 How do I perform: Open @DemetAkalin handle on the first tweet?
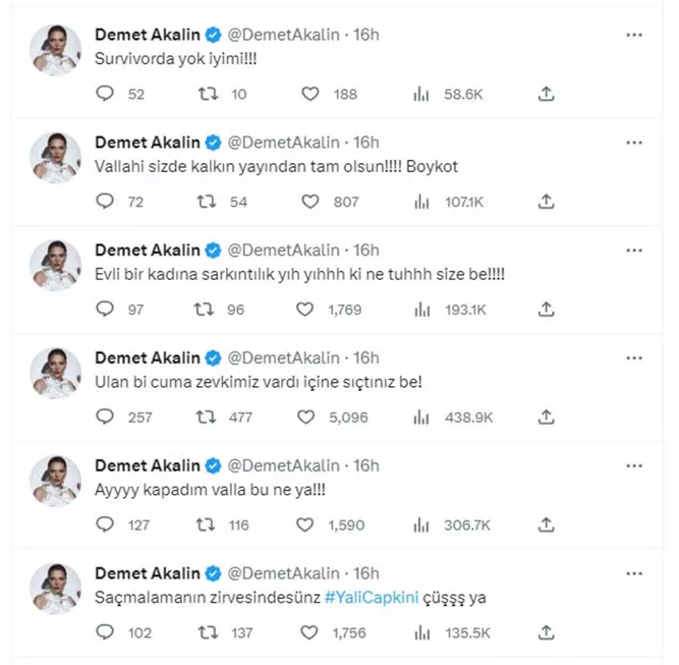[x=283, y=35]
